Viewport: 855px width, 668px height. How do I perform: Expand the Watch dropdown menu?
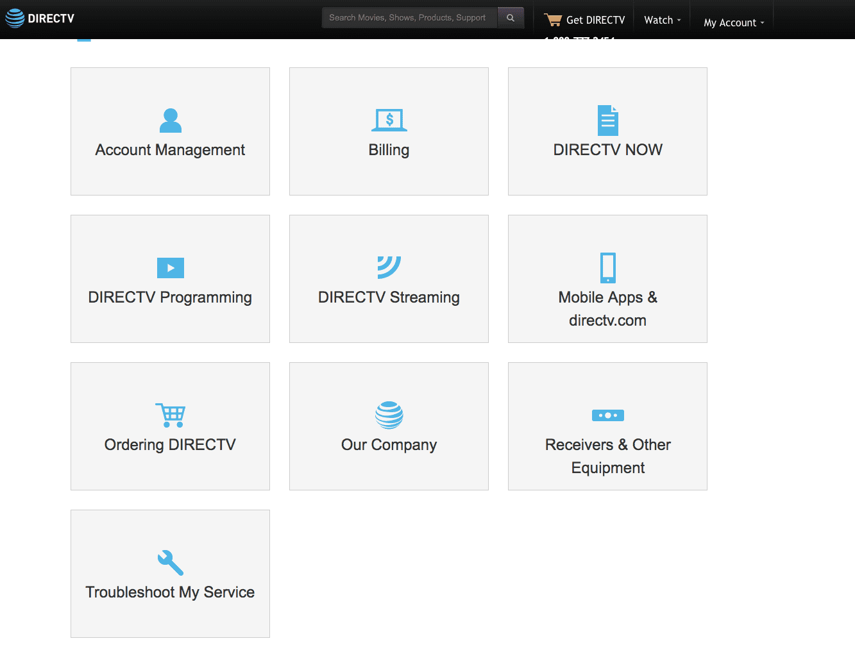click(662, 20)
